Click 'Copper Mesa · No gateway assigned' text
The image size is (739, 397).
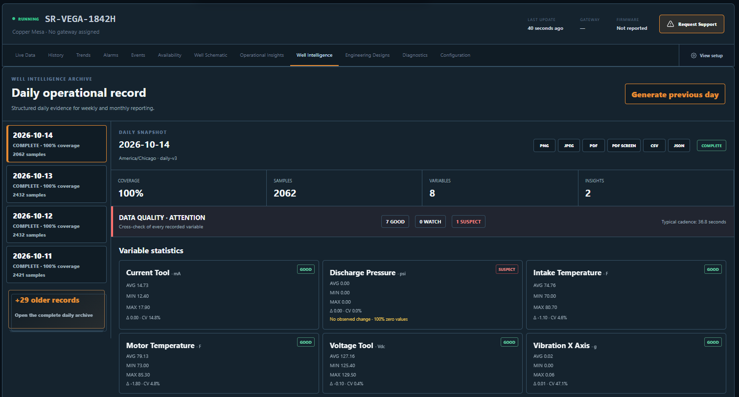pos(56,32)
